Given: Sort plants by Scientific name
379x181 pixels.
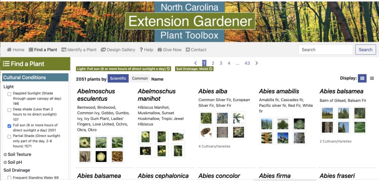Looking at the screenshot, I should 118,78.
